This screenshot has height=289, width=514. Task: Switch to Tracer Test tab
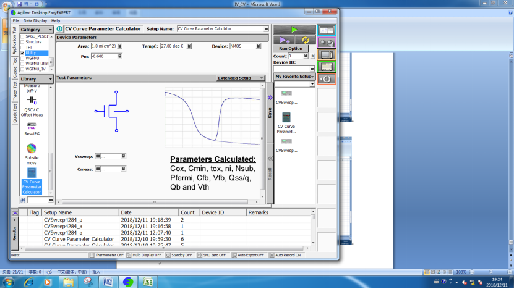[x=14, y=91]
